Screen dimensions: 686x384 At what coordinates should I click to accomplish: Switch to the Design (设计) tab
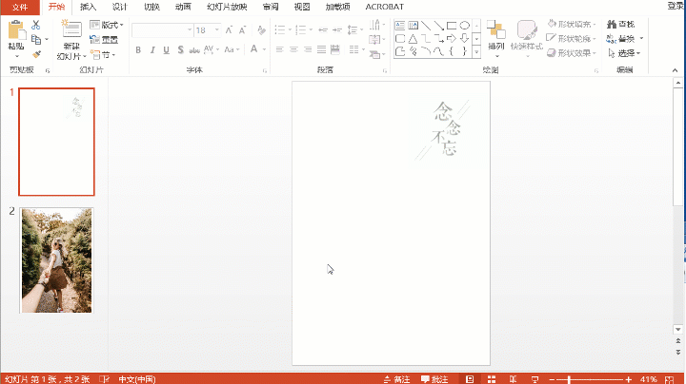click(x=119, y=6)
